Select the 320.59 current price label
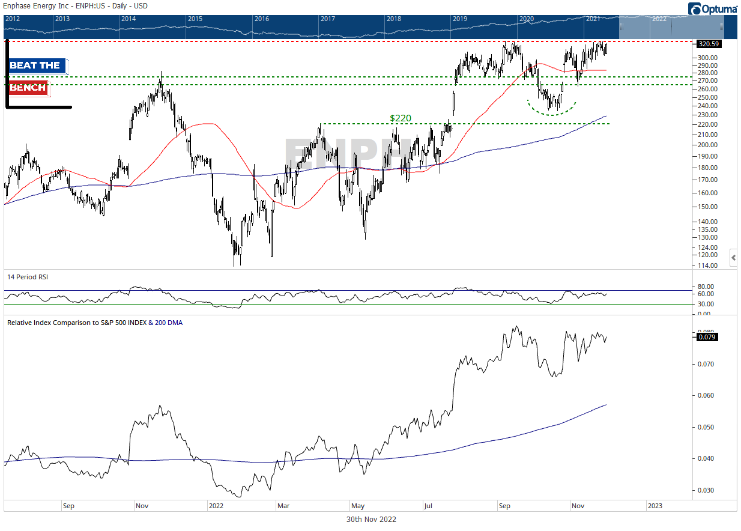The image size is (741, 531). coord(709,44)
